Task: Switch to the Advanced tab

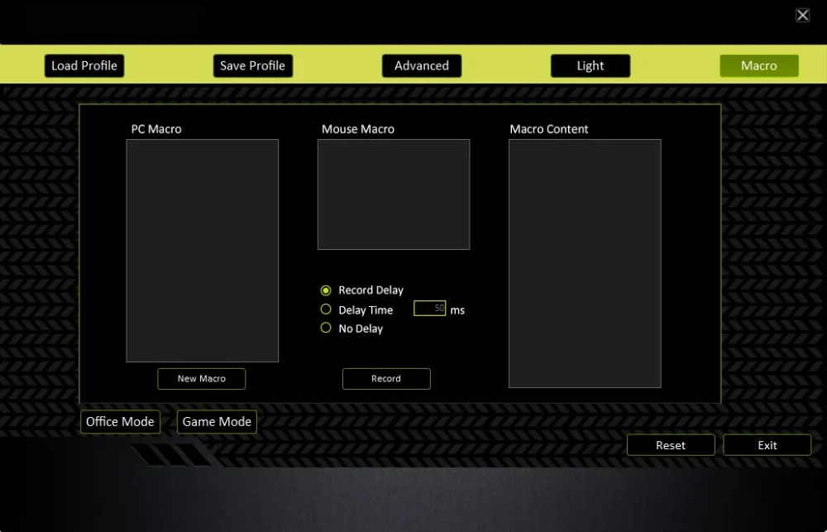Action: coord(422,66)
